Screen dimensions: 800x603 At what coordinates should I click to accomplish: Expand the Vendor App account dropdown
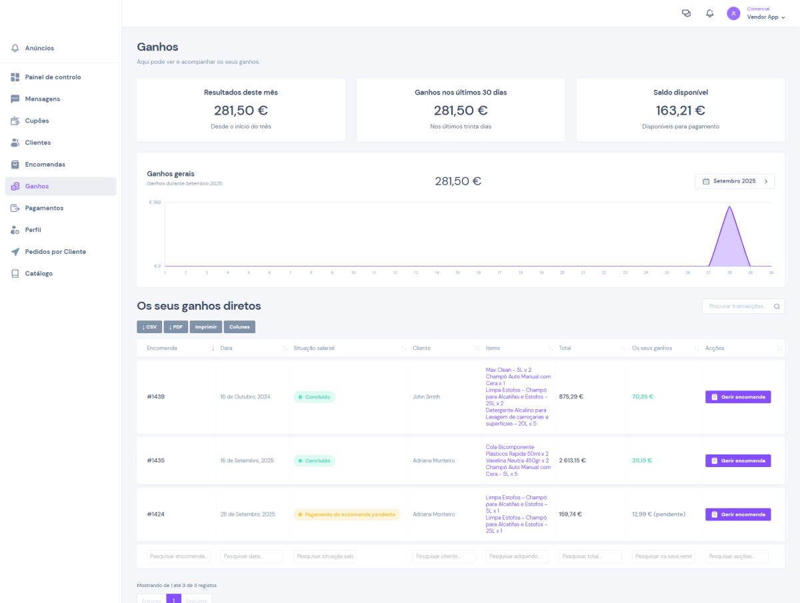pos(765,17)
